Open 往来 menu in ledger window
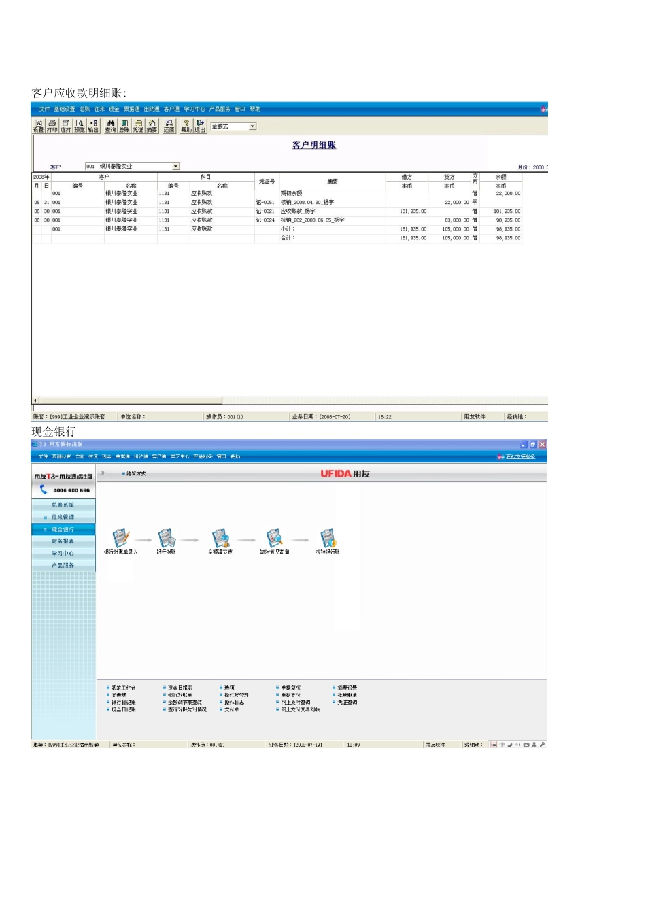 point(100,109)
